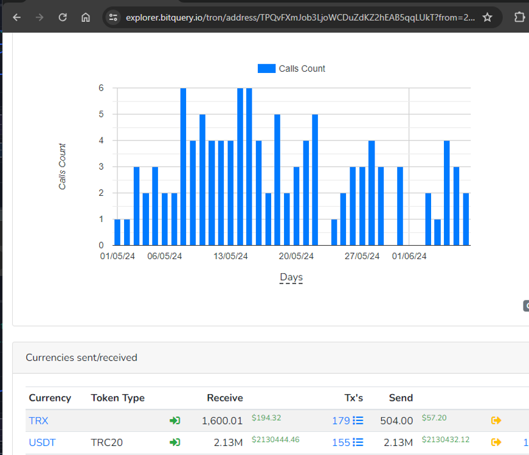Select the USDT receive value $2130444.46
Viewport: 529px width, 455px height.
point(275,439)
